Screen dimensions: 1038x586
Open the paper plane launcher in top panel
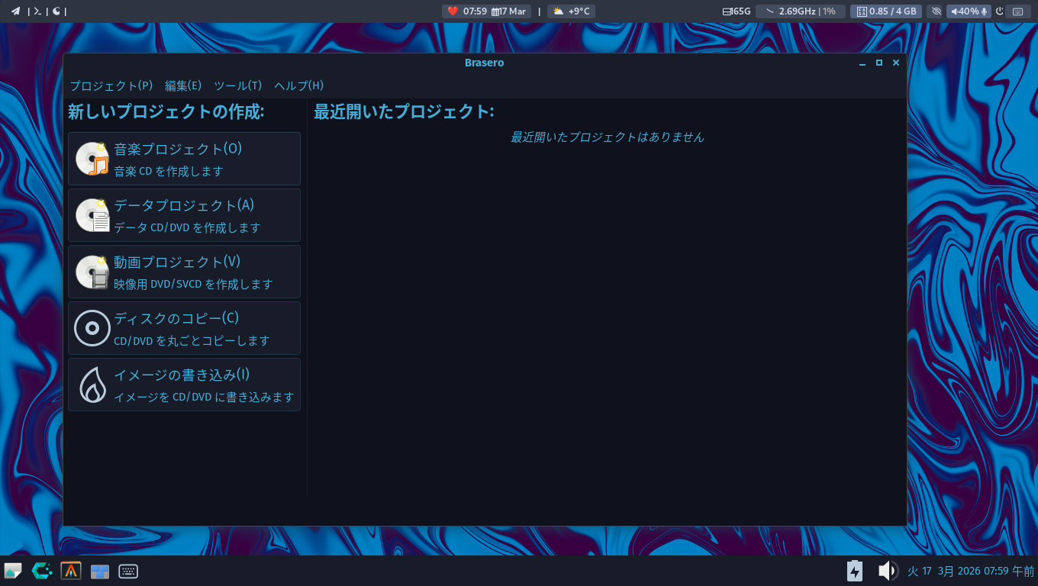pyautogui.click(x=15, y=11)
